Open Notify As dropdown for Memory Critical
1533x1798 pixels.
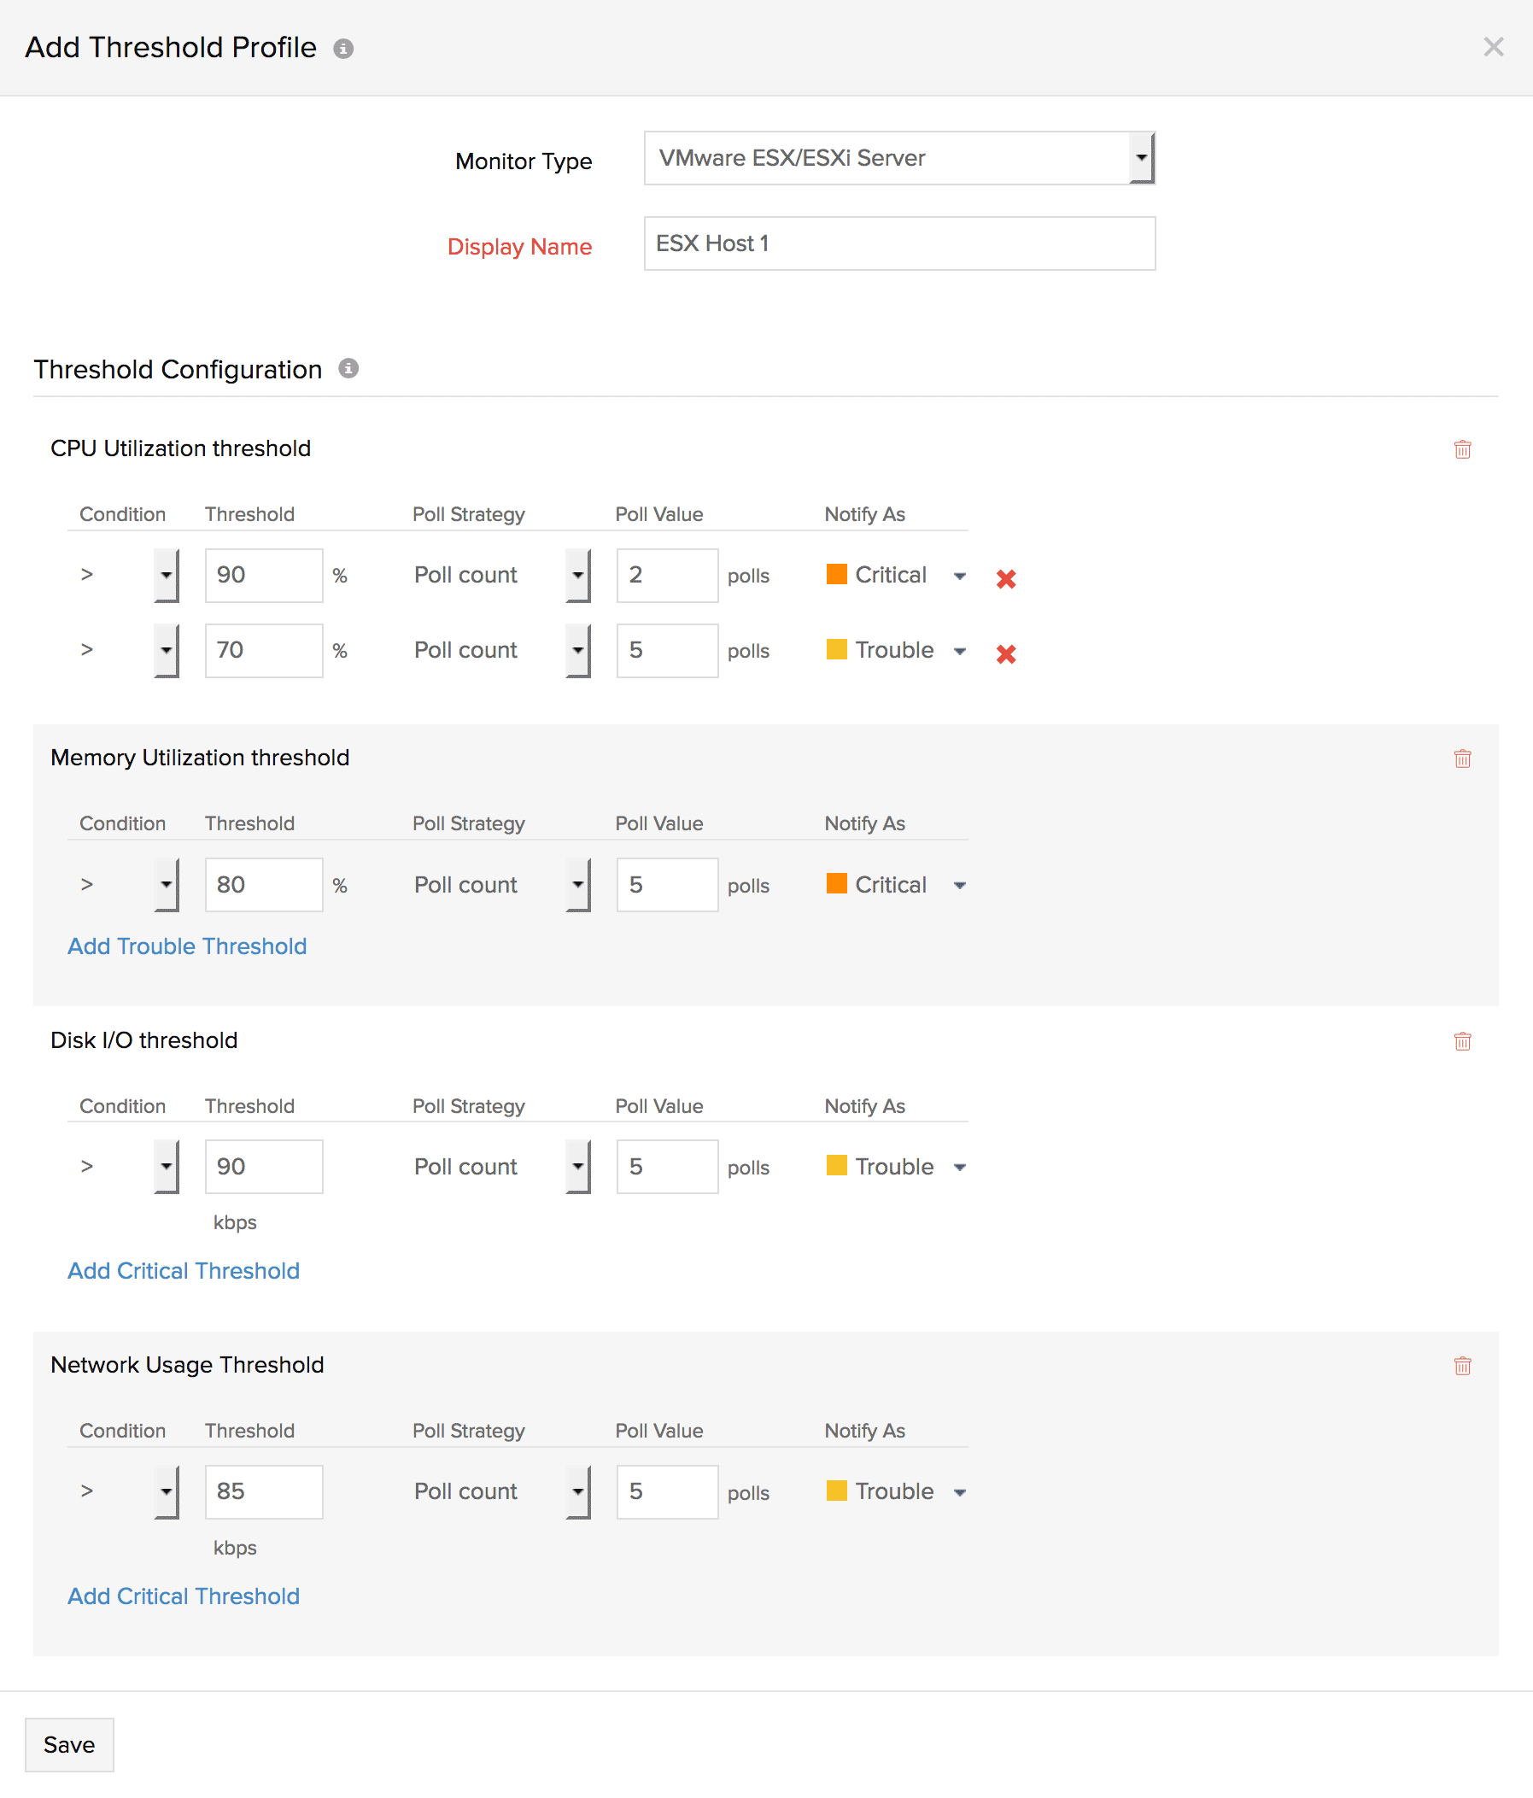pos(959,885)
